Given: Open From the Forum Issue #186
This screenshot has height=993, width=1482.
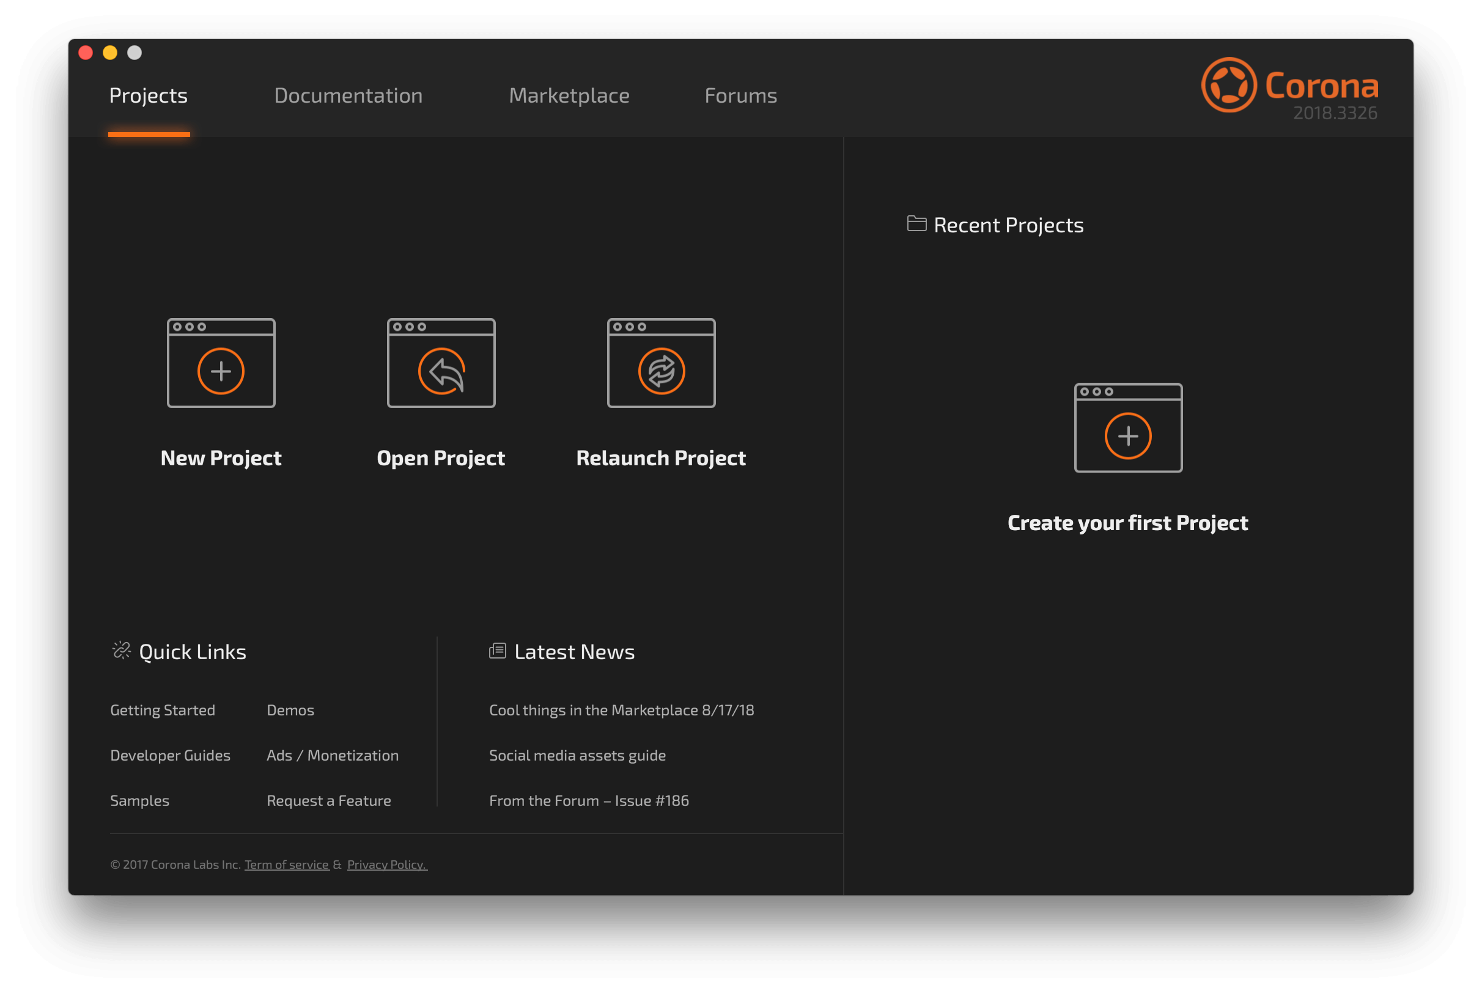Looking at the screenshot, I should pyautogui.click(x=589, y=801).
